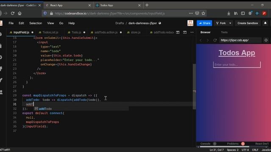This screenshot has width=271, height=152.
Task: Open the tracking protection shield
Action: 45,13
